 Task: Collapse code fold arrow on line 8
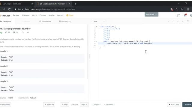pyautogui.click(x=96, y=41)
